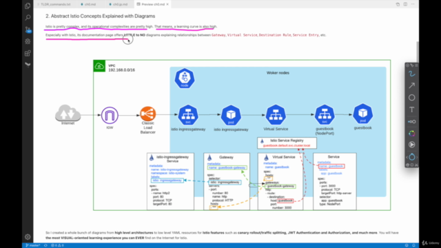441x248 pixels.
Task: Click the Virtual Service hexagon icon
Action: click(276, 115)
